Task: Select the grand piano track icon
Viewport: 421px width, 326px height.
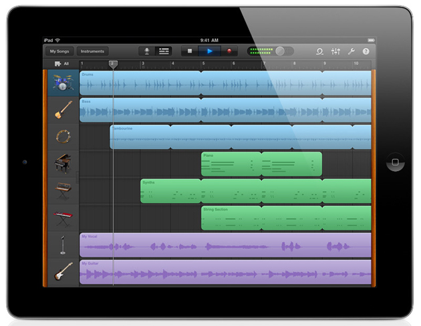Action: (63, 164)
